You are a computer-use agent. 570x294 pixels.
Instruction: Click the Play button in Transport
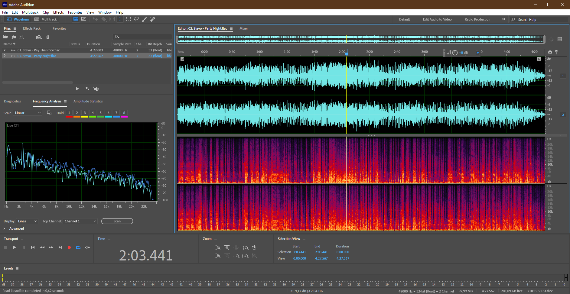tap(15, 247)
